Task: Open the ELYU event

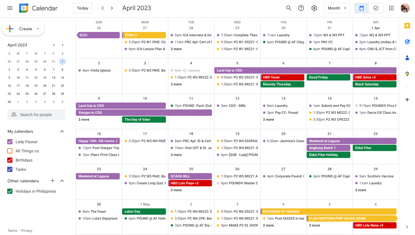Action: coord(98,35)
